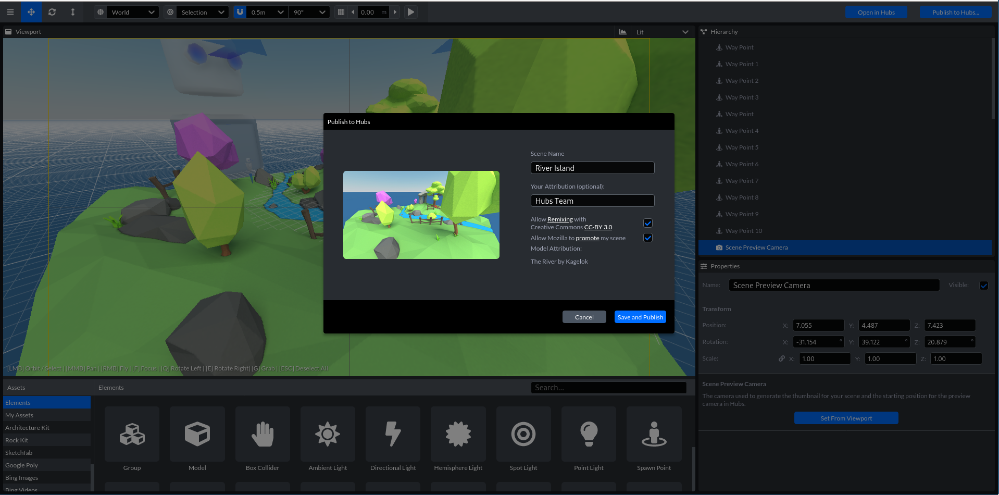Click the assets Search field

(x=608, y=388)
